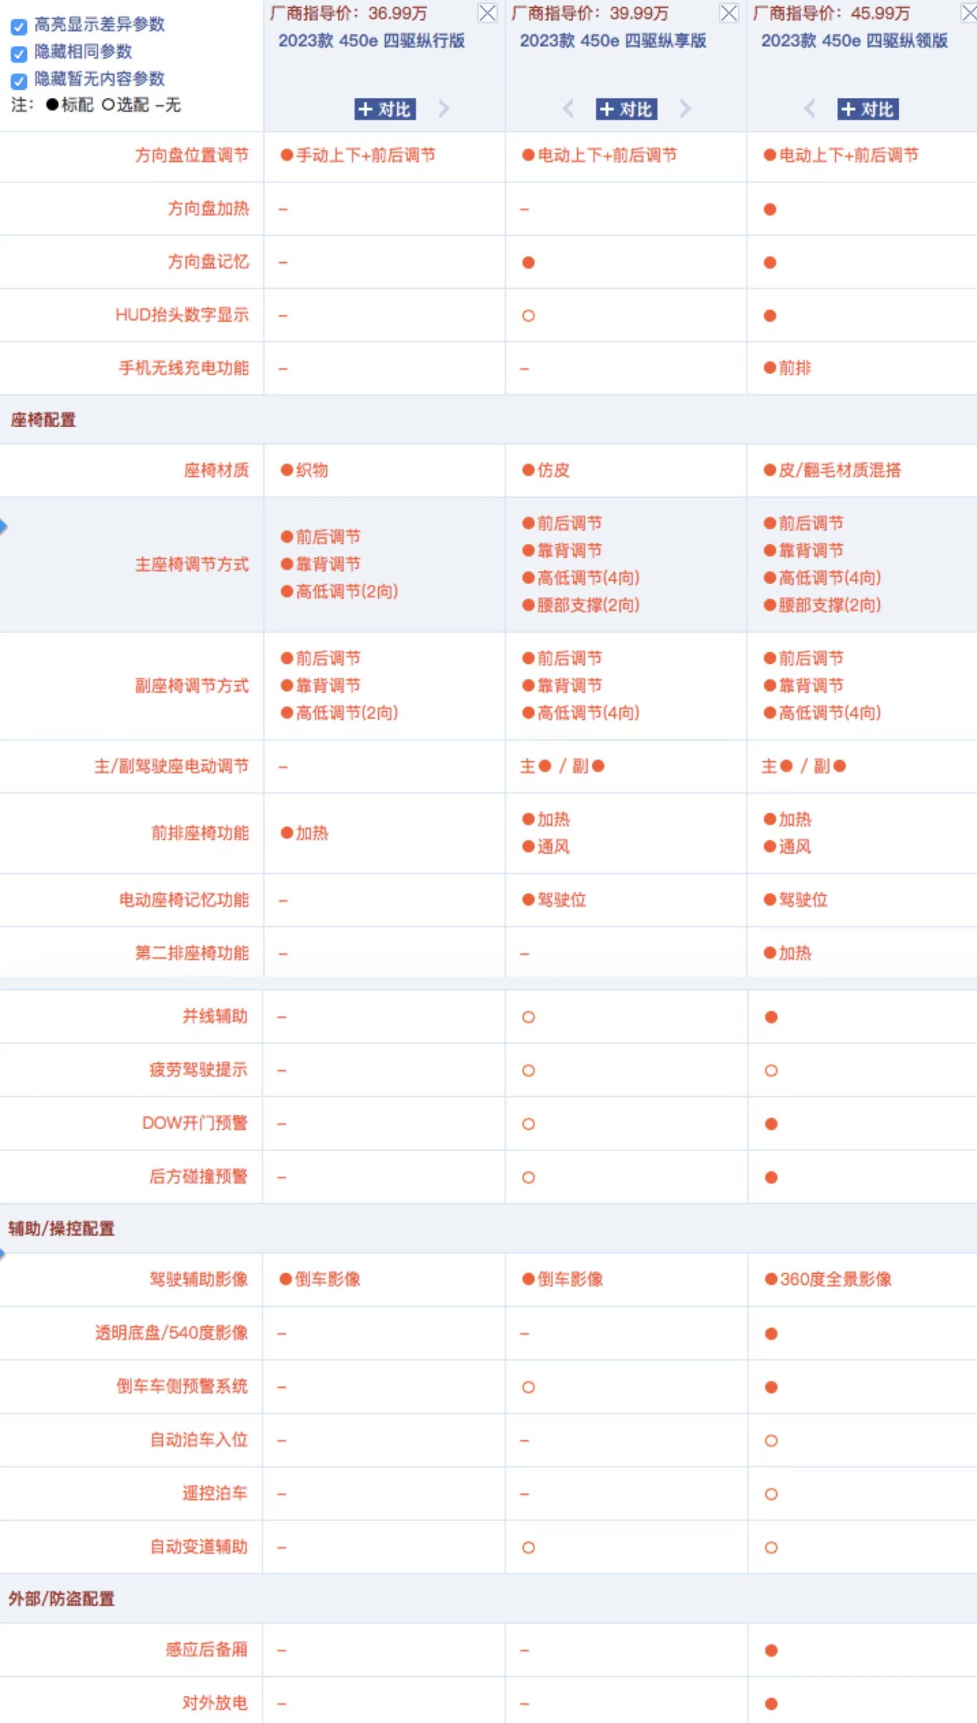Click the 主座椅调节方式 parameter label
Screen dimensions: 977x1723
click(x=192, y=565)
